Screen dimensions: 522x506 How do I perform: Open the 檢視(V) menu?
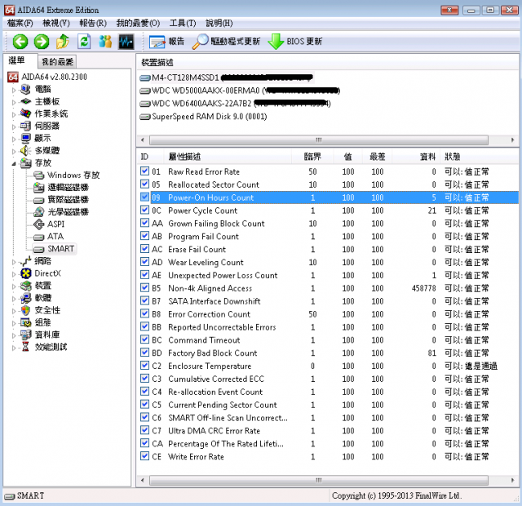[x=56, y=23]
